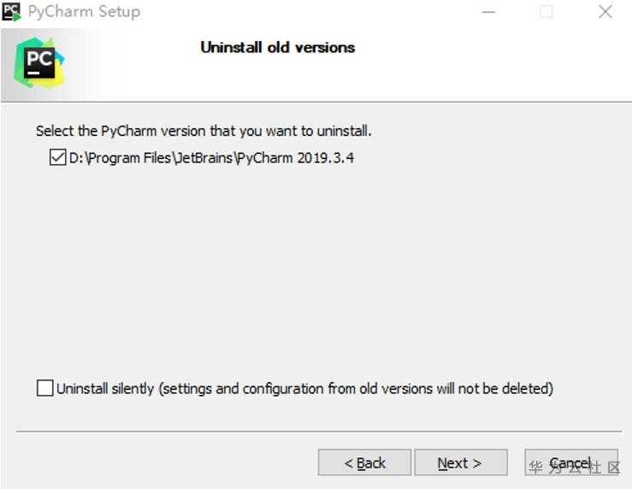Close the PyCharm Setup window

click(605, 12)
